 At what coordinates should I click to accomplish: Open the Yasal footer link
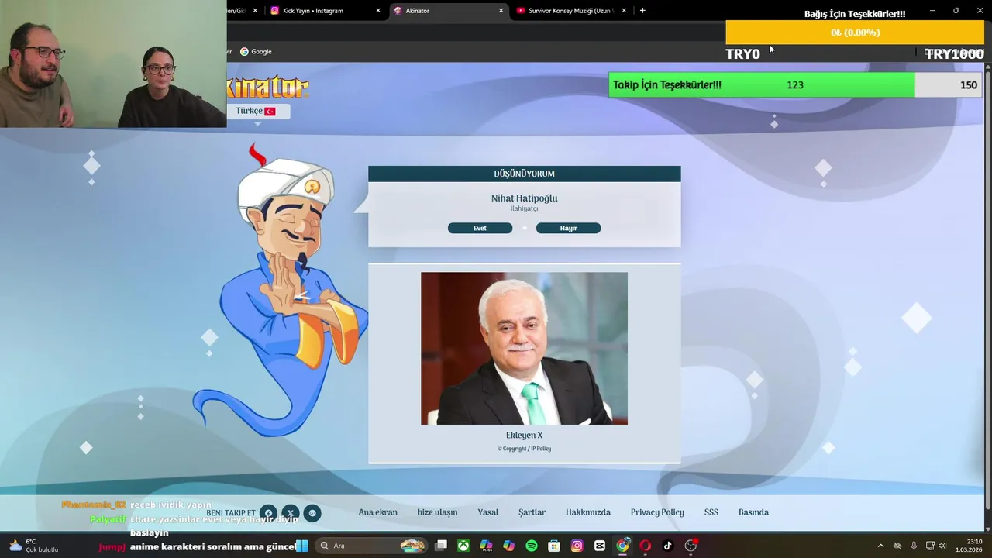tap(488, 512)
